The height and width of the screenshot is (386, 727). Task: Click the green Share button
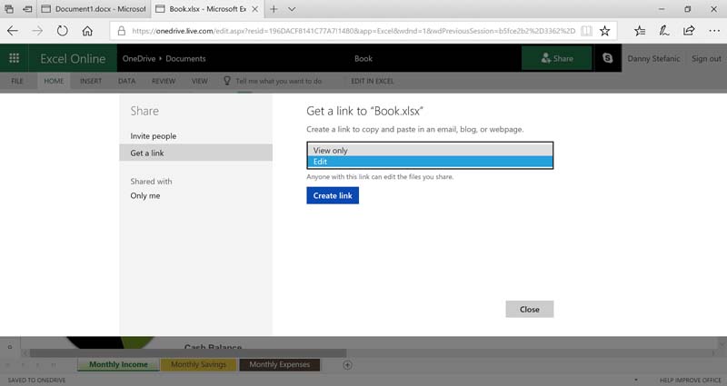(x=557, y=58)
